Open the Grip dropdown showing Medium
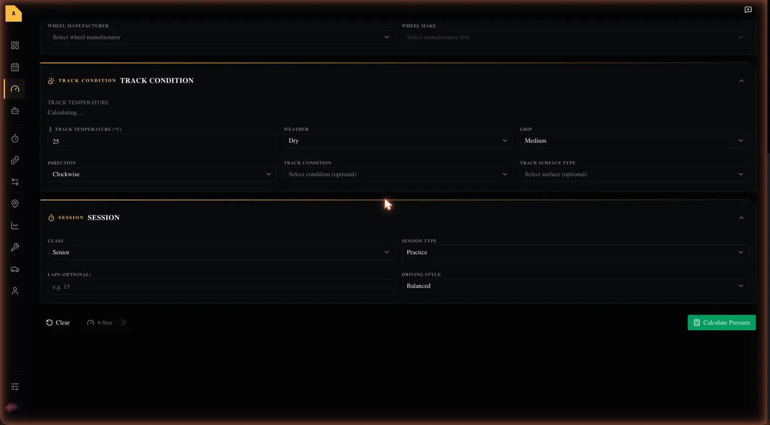 pyautogui.click(x=634, y=140)
